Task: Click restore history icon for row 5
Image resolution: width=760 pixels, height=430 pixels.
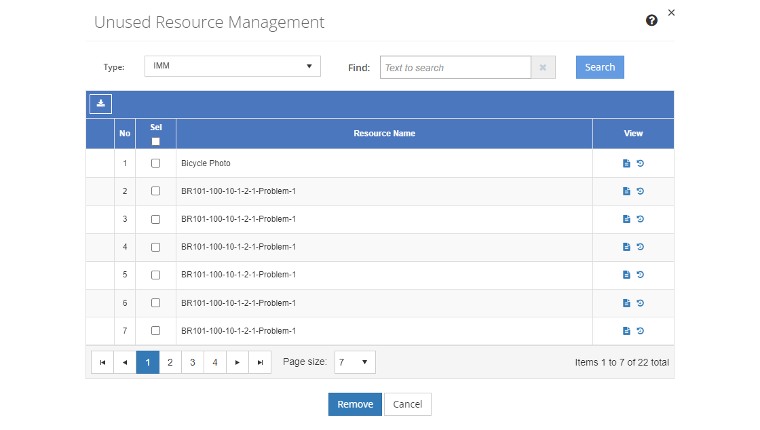Action: 641,275
